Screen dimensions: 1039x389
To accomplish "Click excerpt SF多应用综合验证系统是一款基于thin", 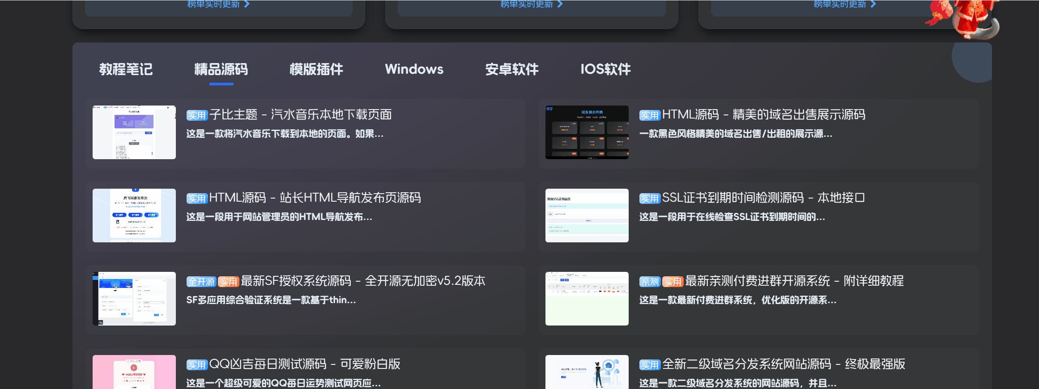I will 271,300.
